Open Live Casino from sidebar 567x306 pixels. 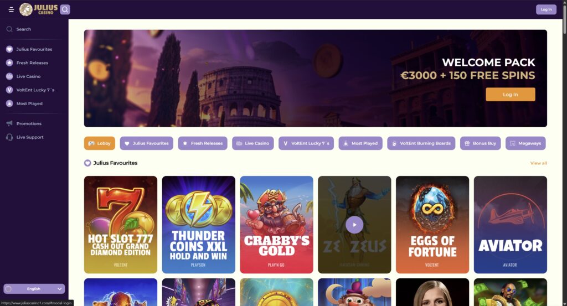click(29, 76)
